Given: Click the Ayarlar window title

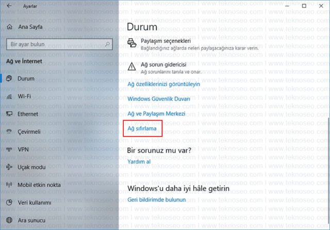Looking at the screenshot, I should (x=30, y=6).
